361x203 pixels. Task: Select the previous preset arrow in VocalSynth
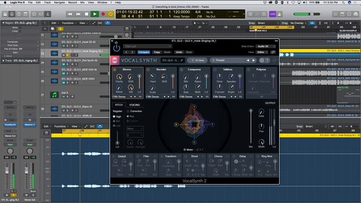[x=248, y=60]
